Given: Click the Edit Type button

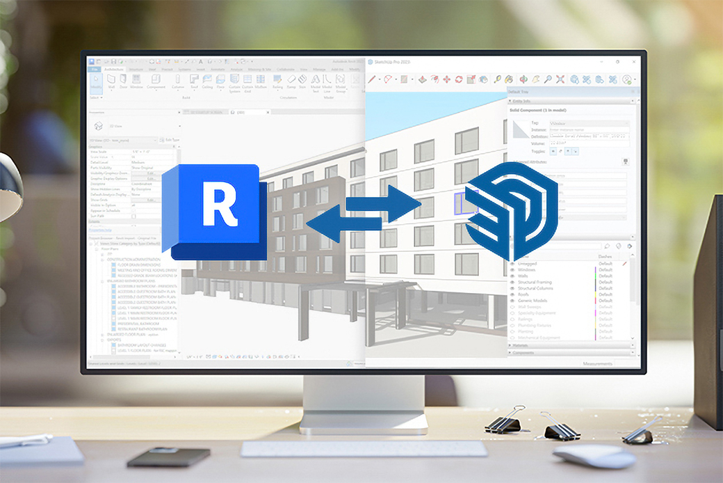Looking at the screenshot, I should pyautogui.click(x=170, y=140).
